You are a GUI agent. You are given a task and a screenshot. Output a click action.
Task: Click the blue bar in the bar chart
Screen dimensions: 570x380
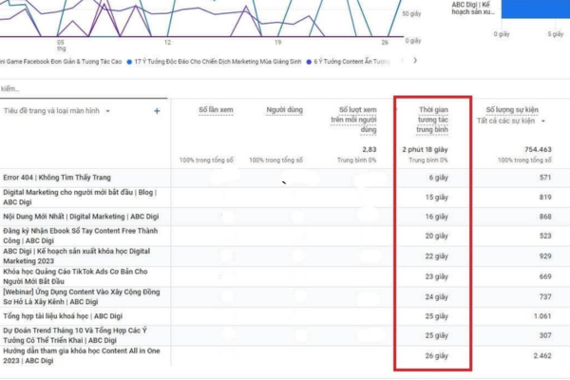536,9
